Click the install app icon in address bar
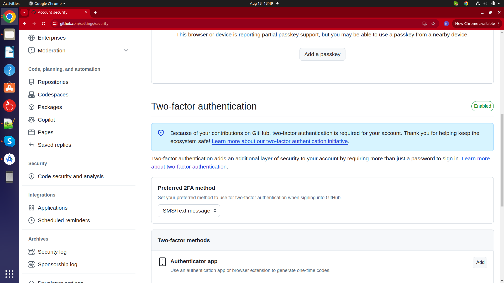Viewport: 504px width, 283px height. [424, 24]
